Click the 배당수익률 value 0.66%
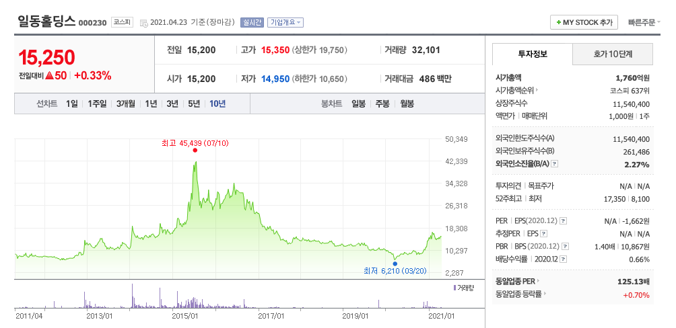676x328 pixels. [x=640, y=259]
